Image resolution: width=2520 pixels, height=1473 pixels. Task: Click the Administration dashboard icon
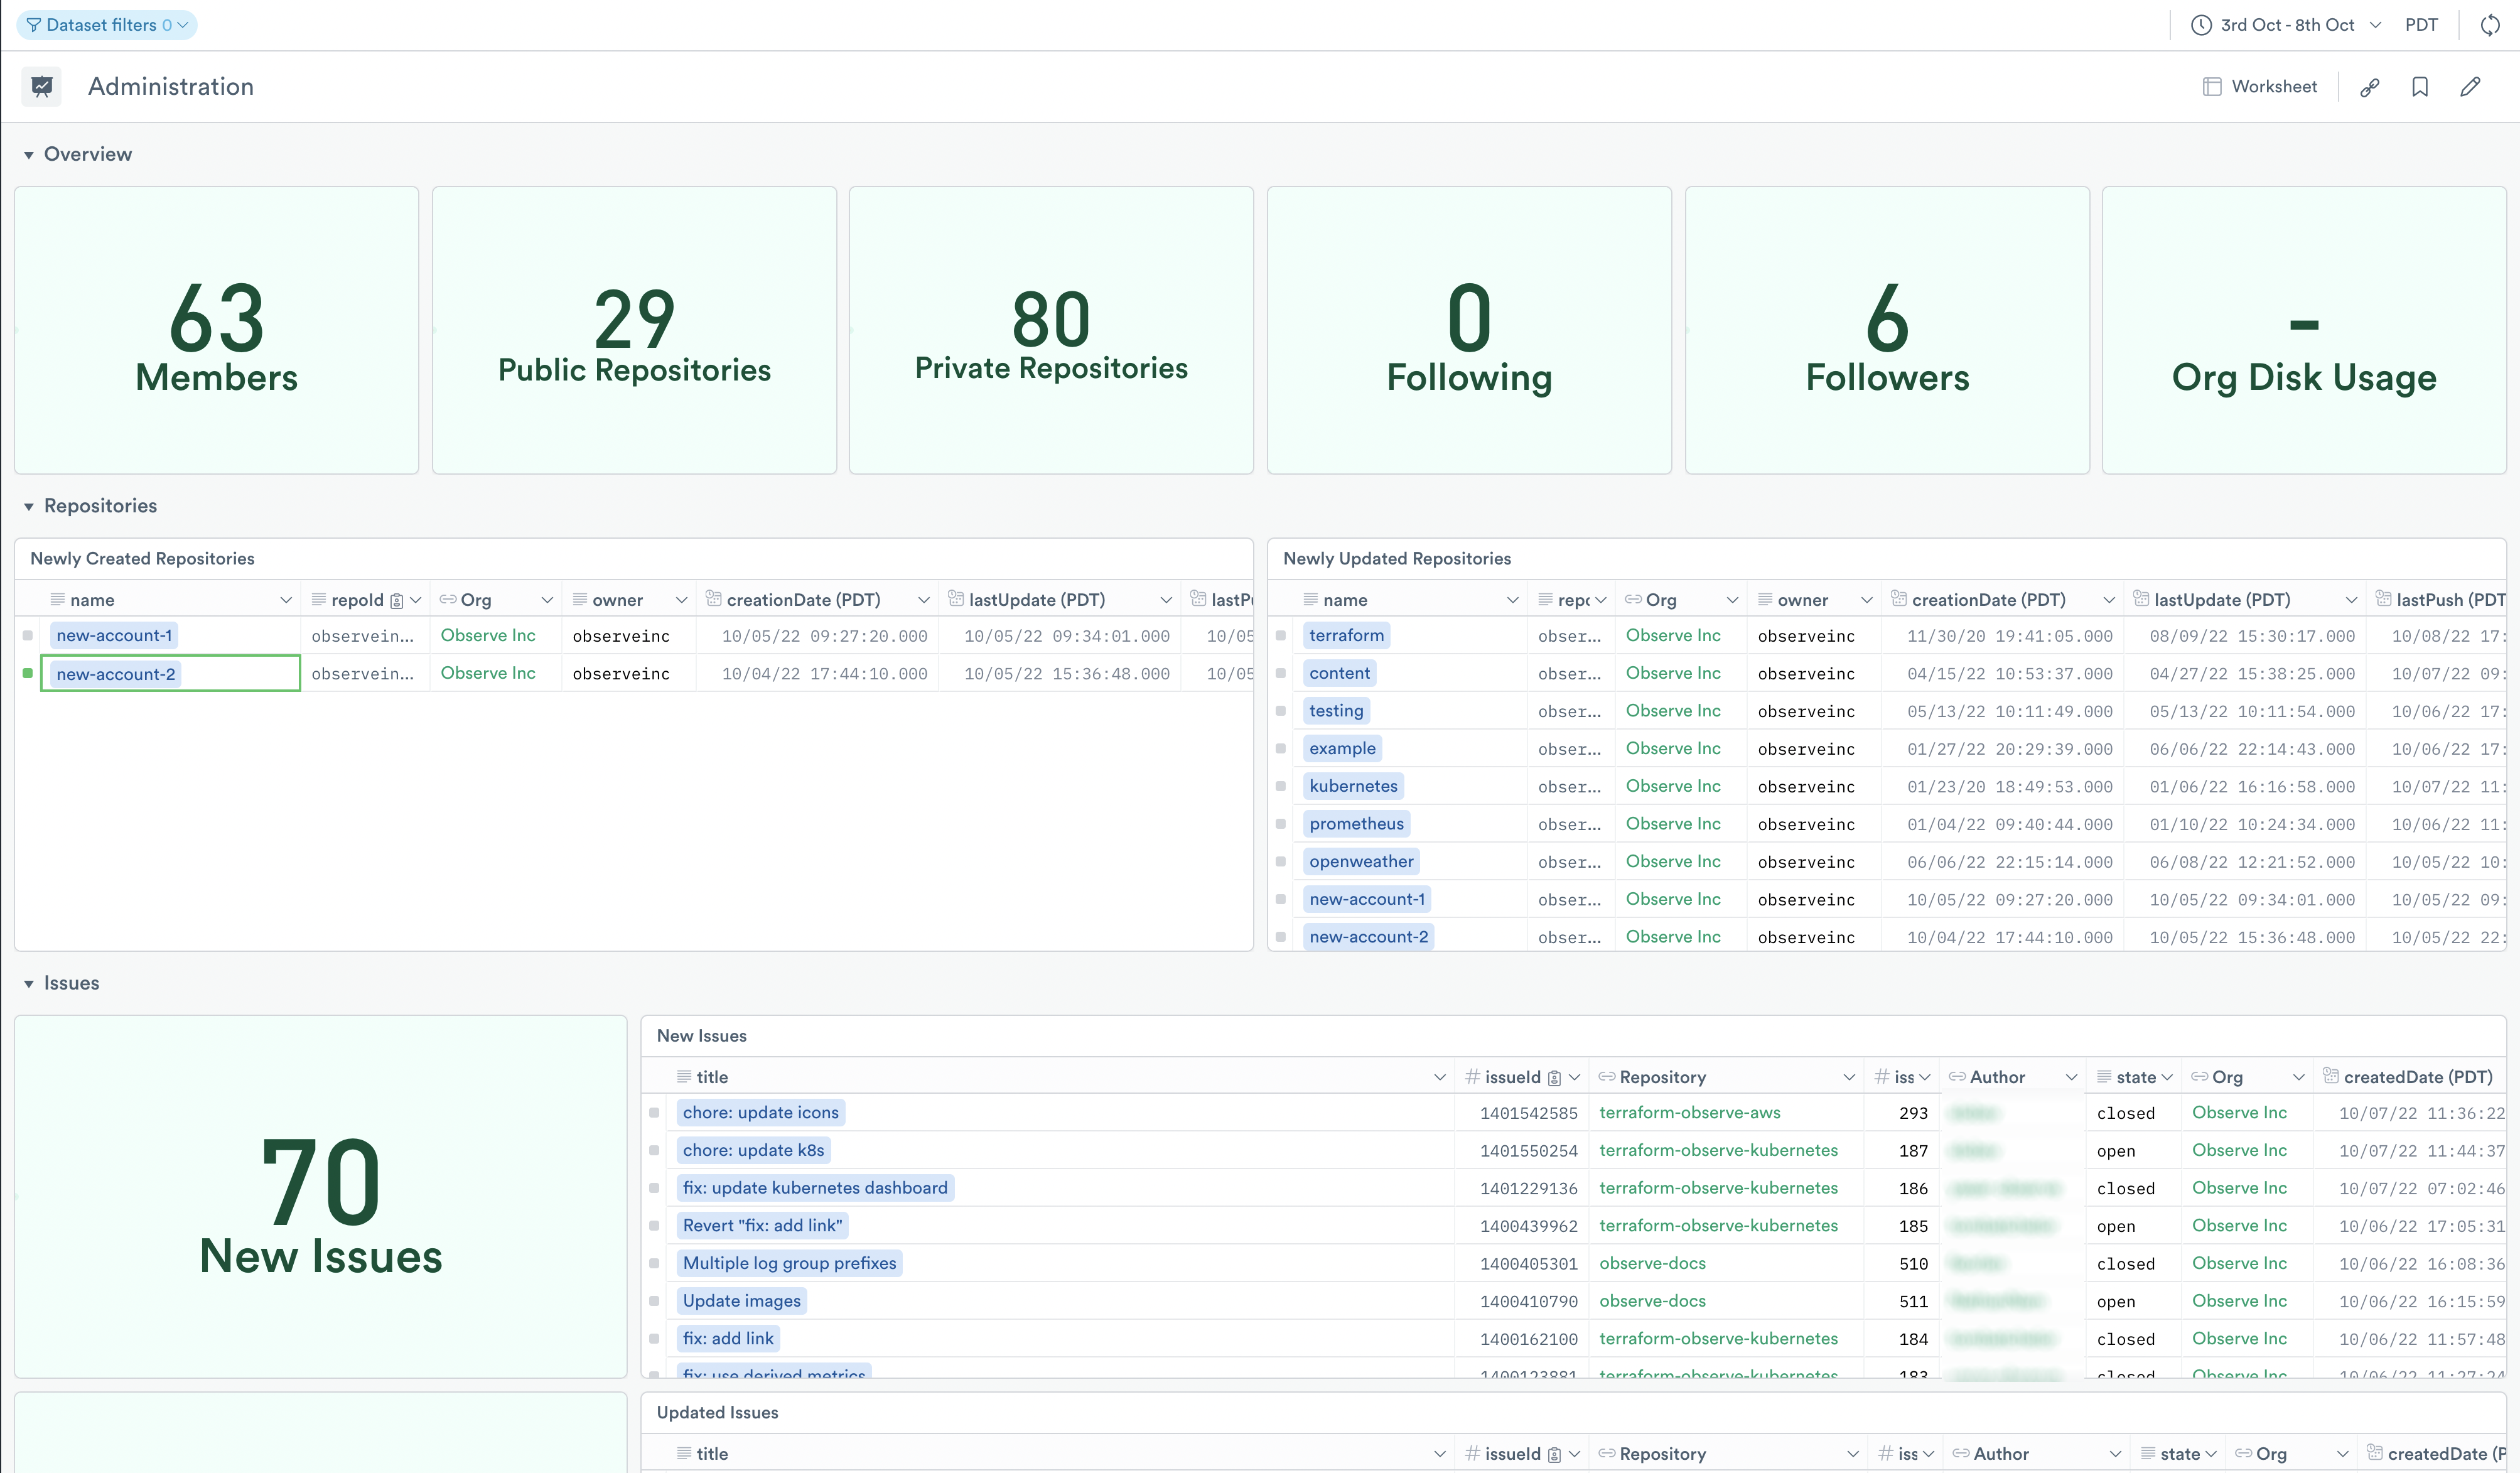(x=42, y=87)
